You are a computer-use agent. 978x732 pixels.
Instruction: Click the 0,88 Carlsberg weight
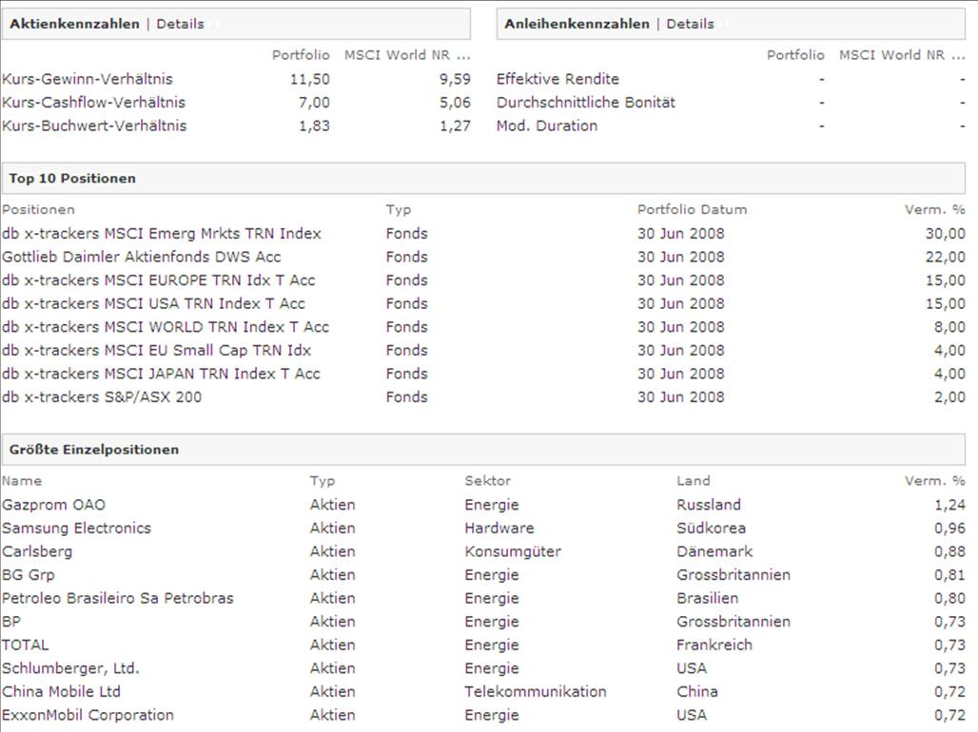point(949,551)
